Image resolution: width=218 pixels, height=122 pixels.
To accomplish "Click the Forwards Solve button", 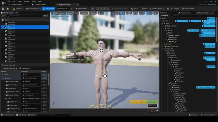I will (x=32, y=9).
